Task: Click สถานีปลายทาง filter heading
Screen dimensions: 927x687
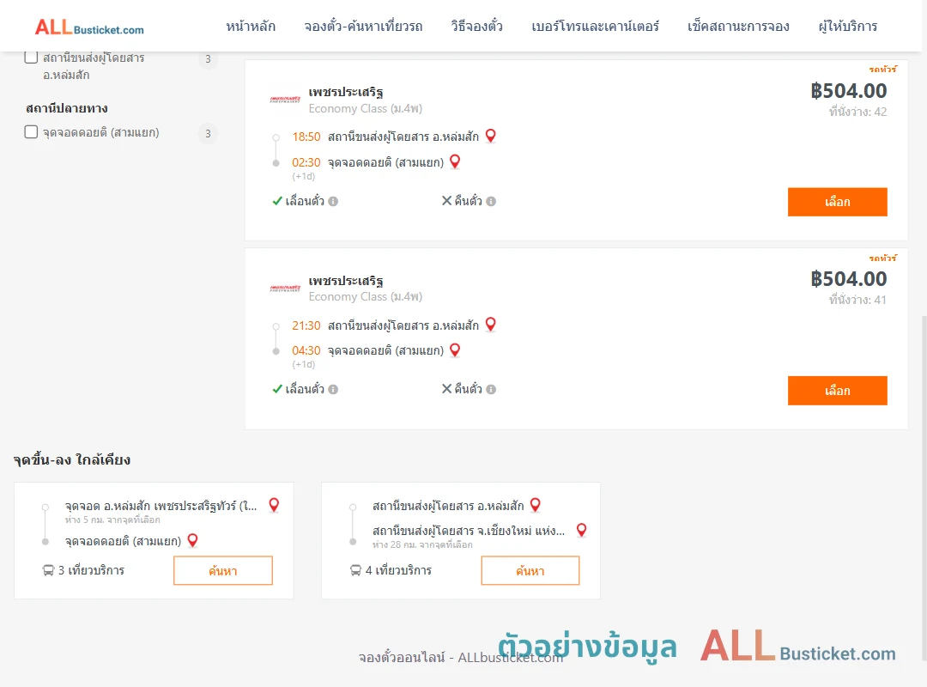Action: [67, 108]
